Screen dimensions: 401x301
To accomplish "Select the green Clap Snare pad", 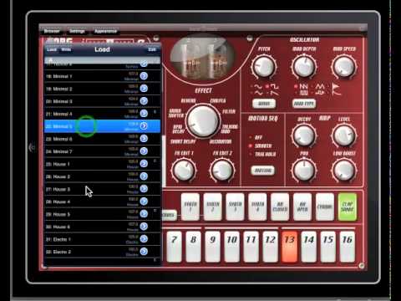I will [348, 207].
